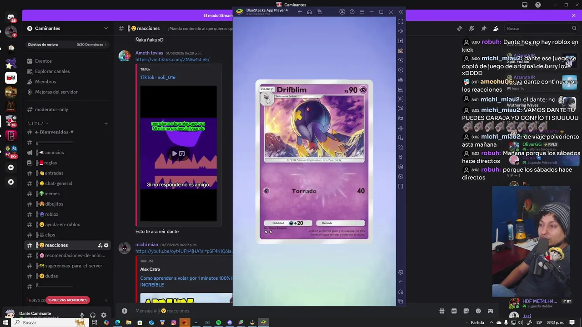Viewport: 582px width, 327px height.
Task: Open the BlueStacks keyboard controls icon
Action: pyautogui.click(x=401, y=50)
